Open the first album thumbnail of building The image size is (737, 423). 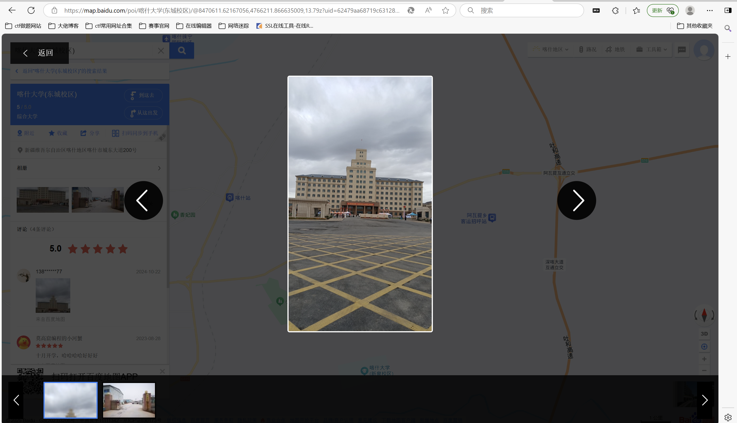[x=43, y=200]
